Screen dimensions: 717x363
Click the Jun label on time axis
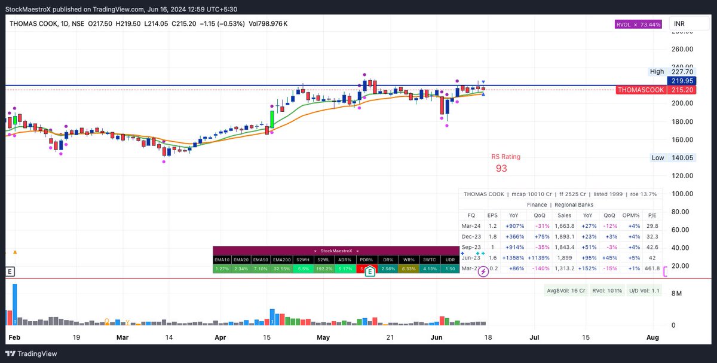[x=437, y=337]
